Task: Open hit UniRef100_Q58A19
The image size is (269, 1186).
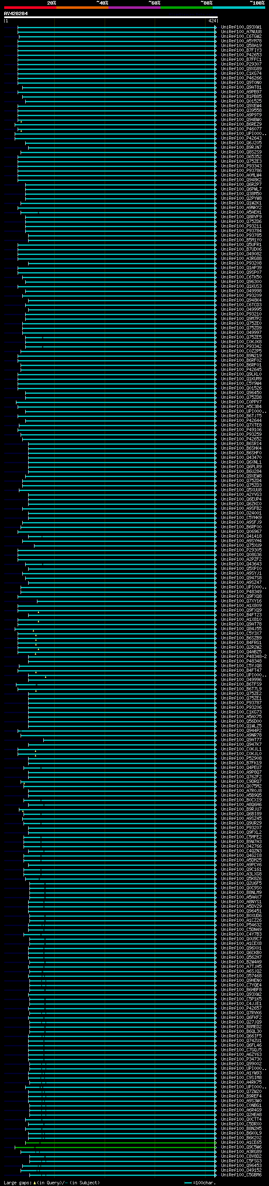Action: [x=241, y=45]
